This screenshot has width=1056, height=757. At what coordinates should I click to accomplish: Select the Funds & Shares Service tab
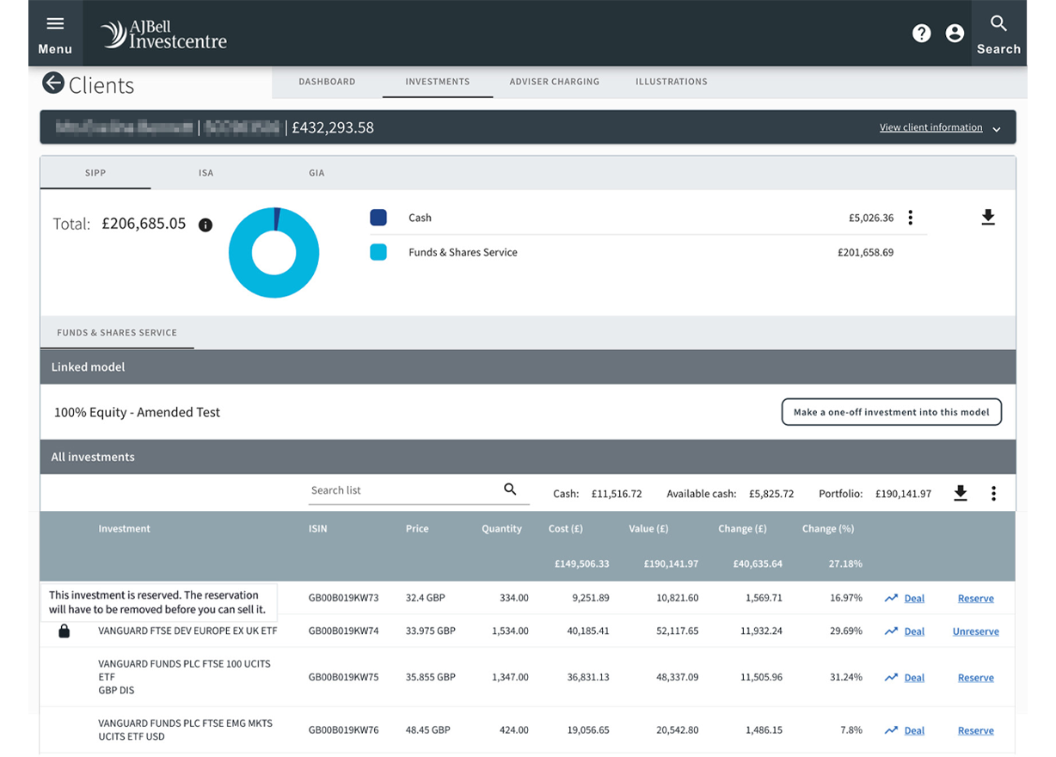(x=117, y=332)
